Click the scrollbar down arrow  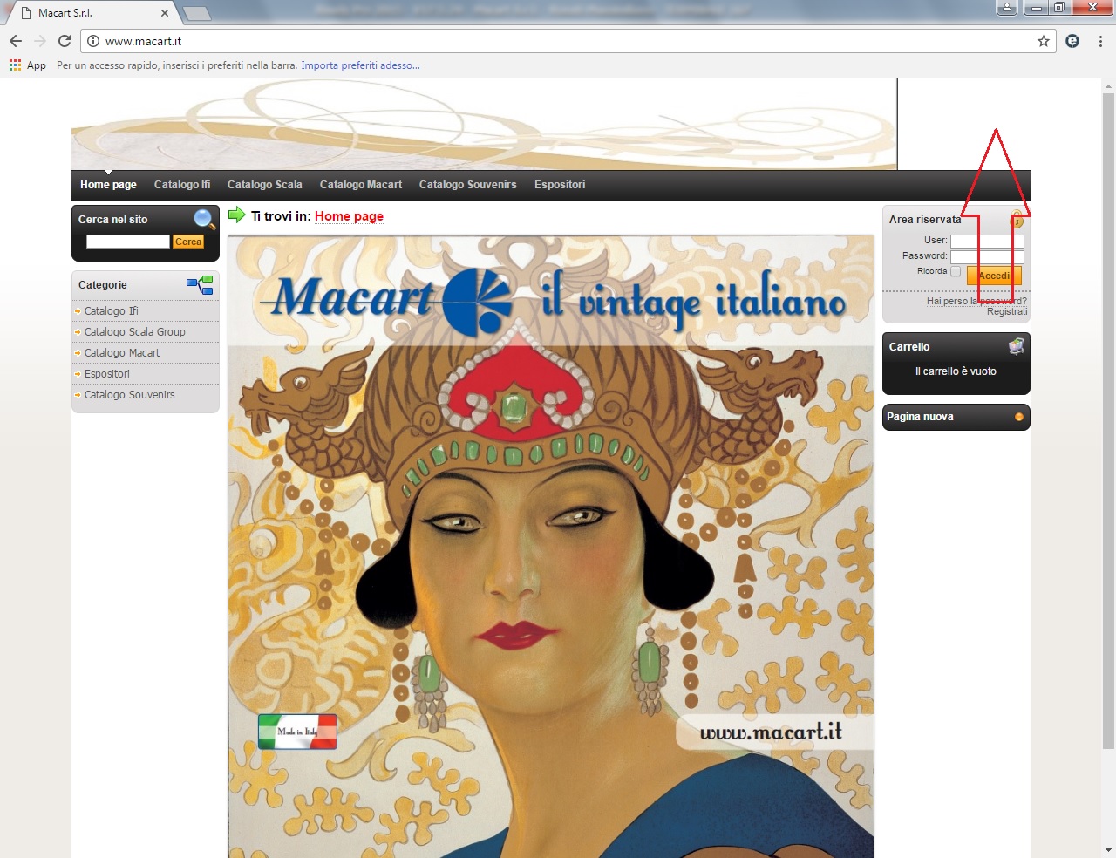point(1108,850)
